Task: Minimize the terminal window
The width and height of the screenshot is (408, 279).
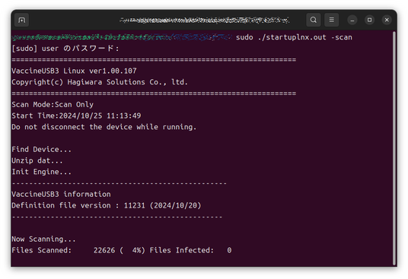Action: tap(352, 20)
